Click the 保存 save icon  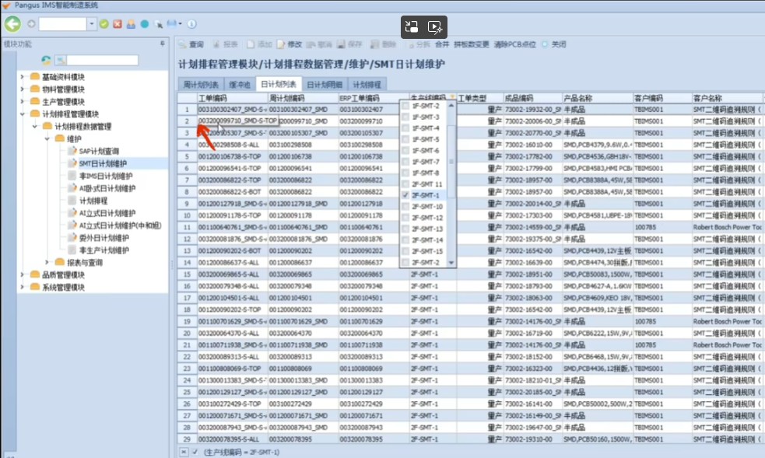pos(355,45)
